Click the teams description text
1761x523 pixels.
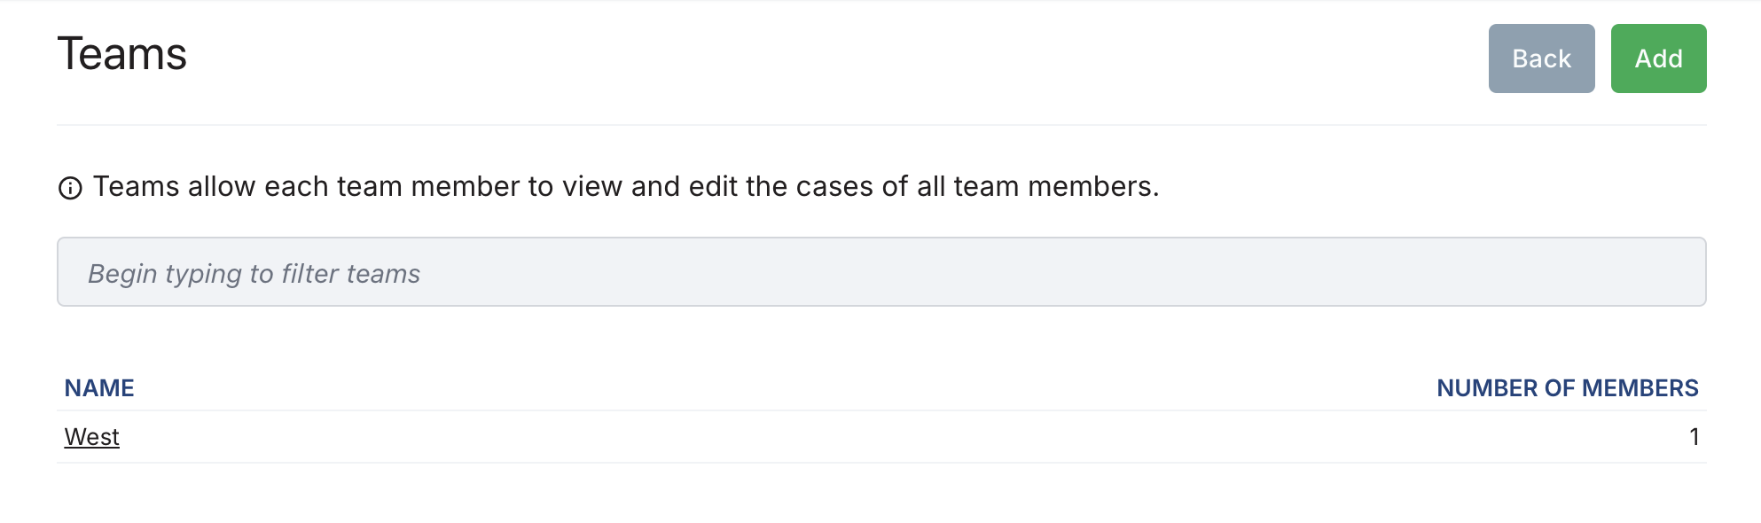[626, 187]
